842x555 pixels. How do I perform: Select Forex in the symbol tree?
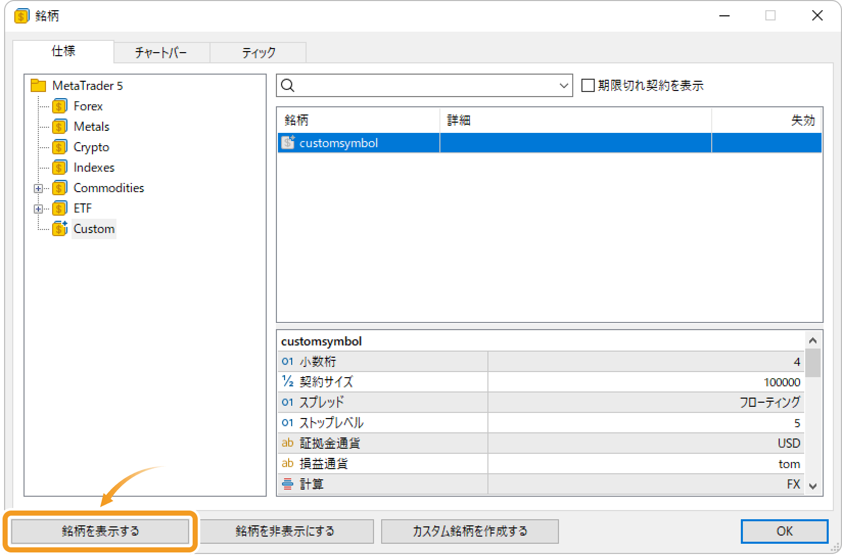88,106
